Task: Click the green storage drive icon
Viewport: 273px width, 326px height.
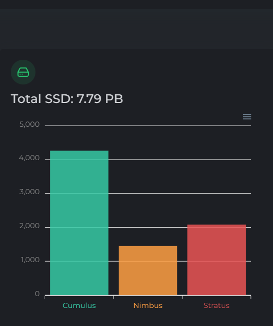Action: (23, 72)
